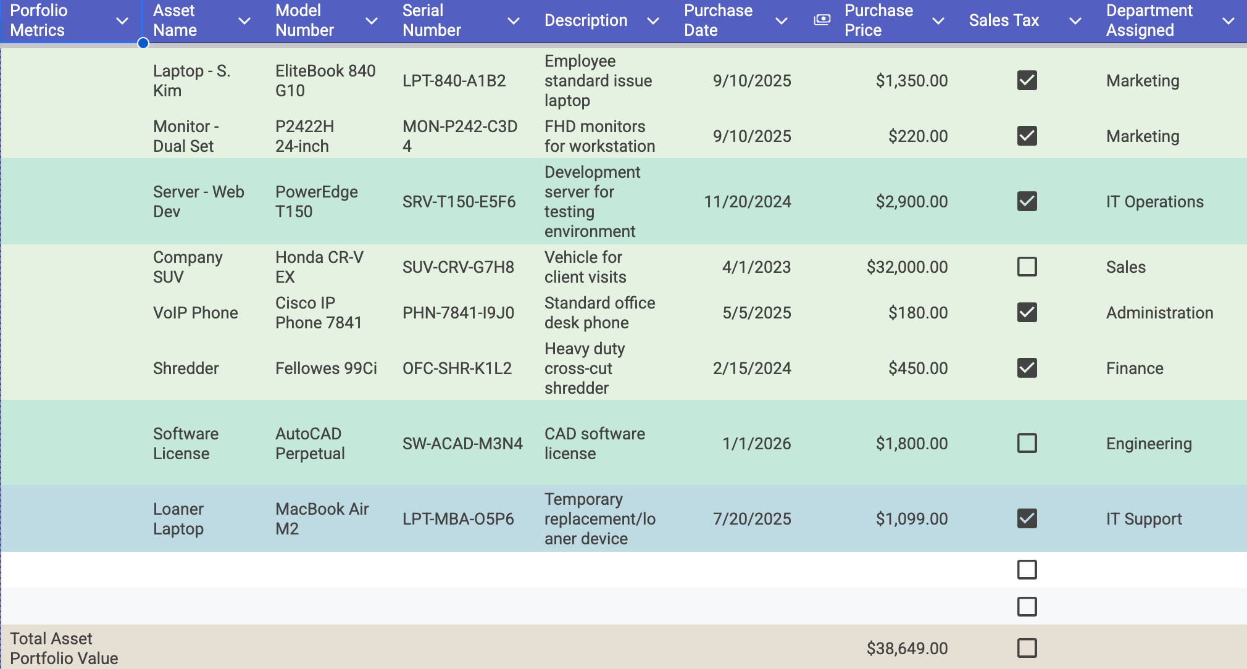Check Sales Tax for Software License row

[x=1027, y=443]
